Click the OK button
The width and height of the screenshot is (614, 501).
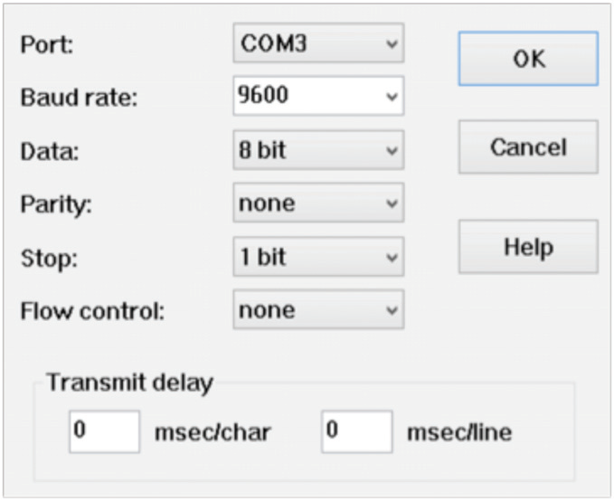[x=528, y=59]
